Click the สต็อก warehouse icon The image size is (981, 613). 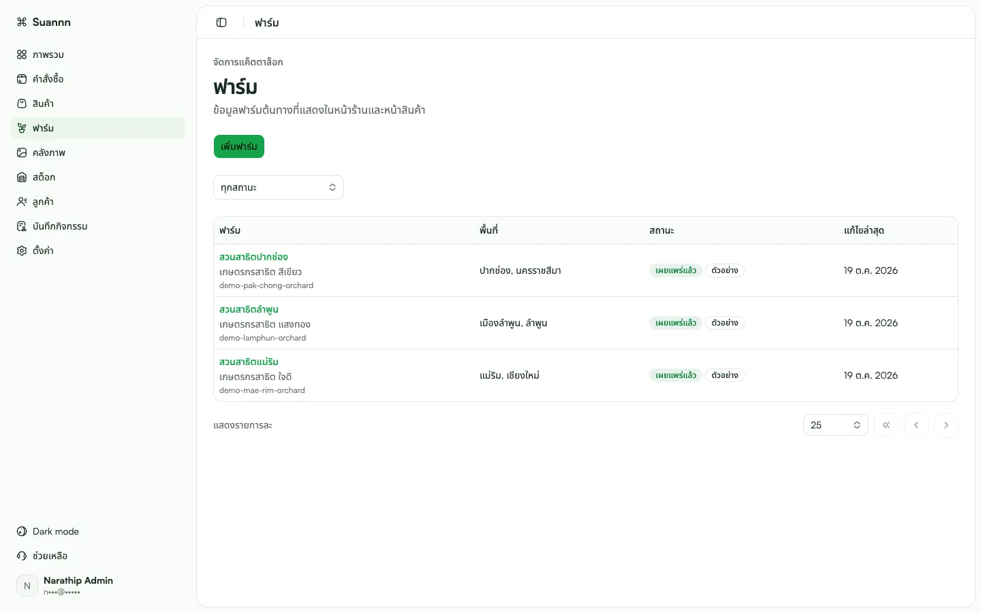point(22,177)
